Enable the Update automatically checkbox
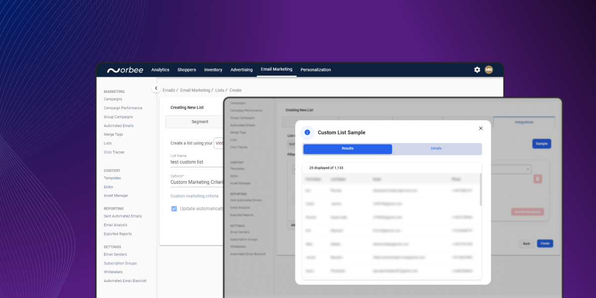The height and width of the screenshot is (298, 596). pyautogui.click(x=174, y=209)
